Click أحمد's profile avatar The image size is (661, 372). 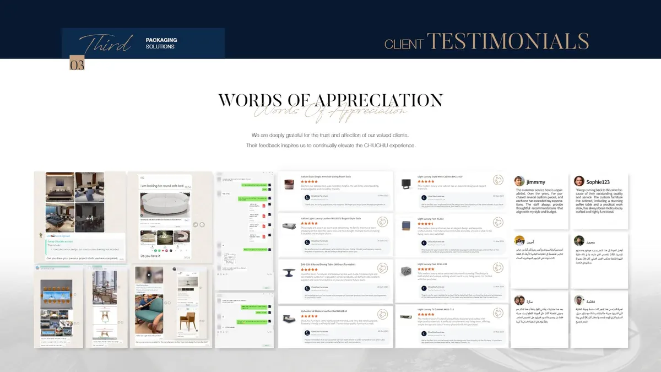tap(519, 240)
